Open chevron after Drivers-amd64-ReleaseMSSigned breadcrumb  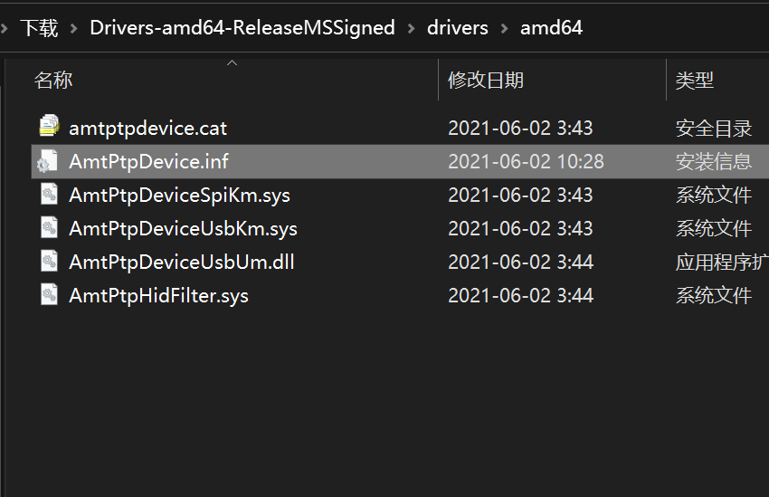click(412, 28)
